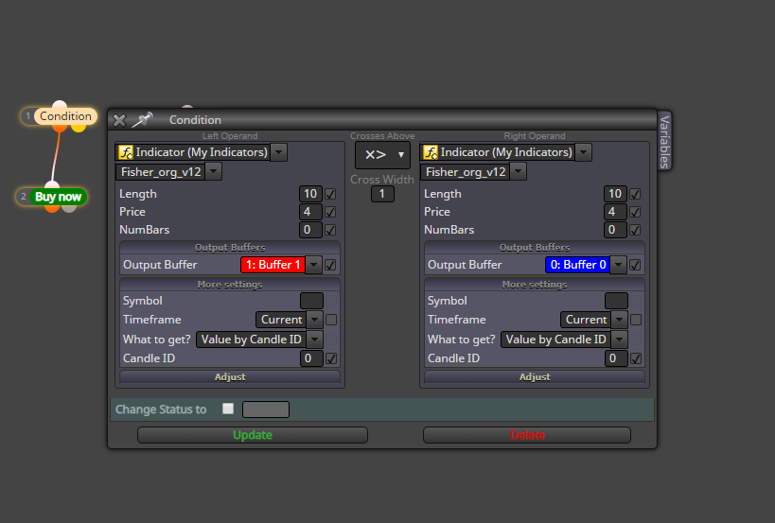775x523 pixels.
Task: Pin the Condition dialog with pushpin icon
Action: [143, 119]
